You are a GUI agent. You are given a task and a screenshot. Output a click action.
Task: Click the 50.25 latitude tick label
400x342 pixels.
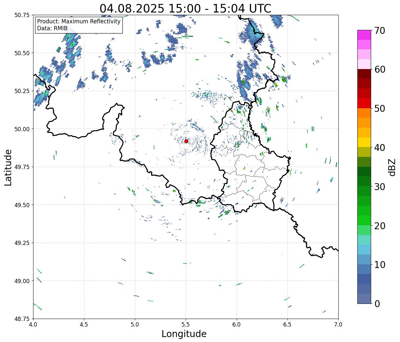[22, 91]
